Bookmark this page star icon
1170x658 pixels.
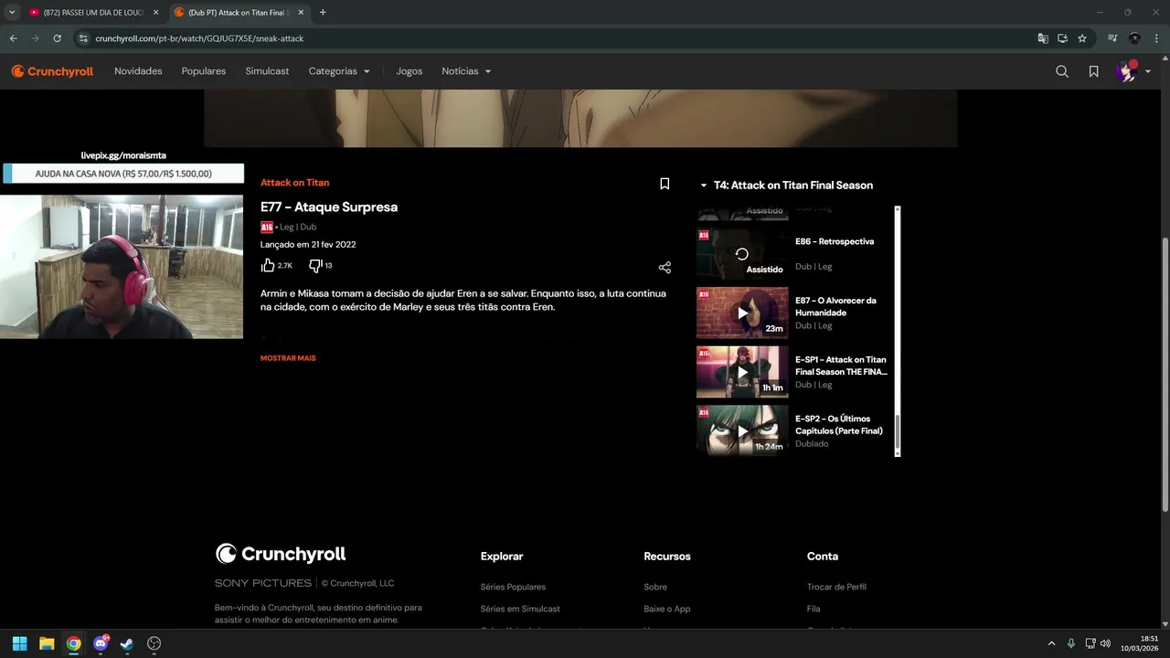[1082, 38]
